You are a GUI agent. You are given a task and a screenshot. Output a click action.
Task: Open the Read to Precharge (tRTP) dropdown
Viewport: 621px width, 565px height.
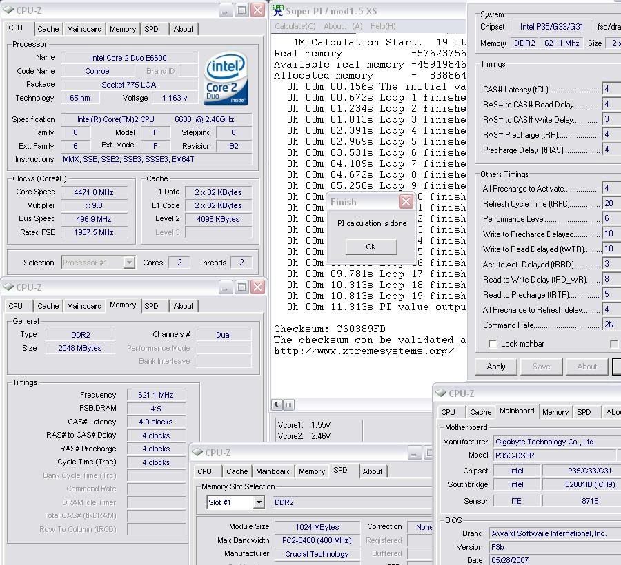click(611, 294)
